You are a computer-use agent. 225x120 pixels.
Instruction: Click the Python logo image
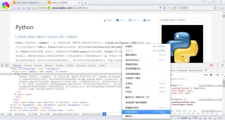182,44
